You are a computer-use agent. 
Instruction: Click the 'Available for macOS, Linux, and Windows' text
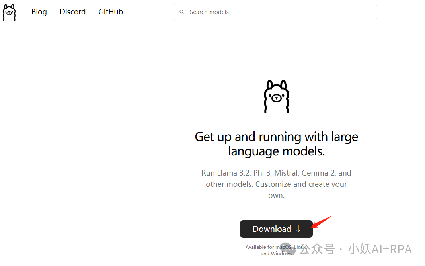[276, 250]
